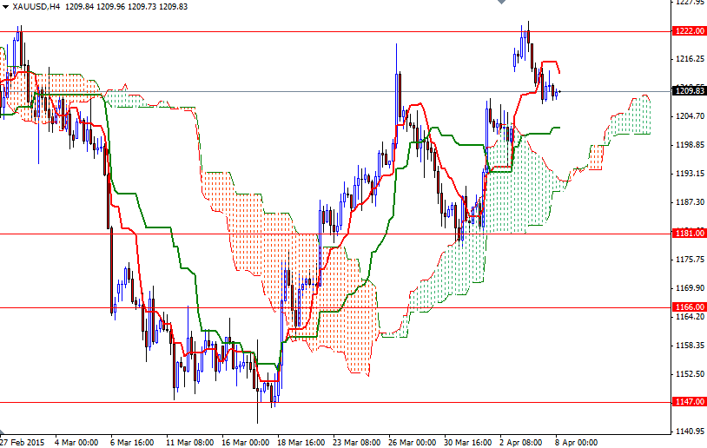Click the 18 Mar 16:00 time label

point(301,441)
